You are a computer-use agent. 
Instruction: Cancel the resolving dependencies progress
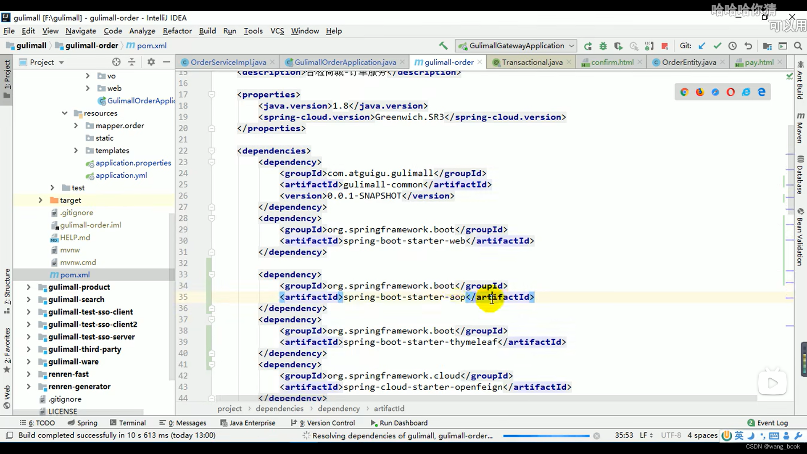(596, 436)
